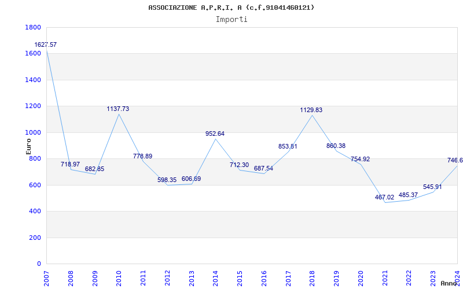Click the 853.81 data label

[x=288, y=146]
